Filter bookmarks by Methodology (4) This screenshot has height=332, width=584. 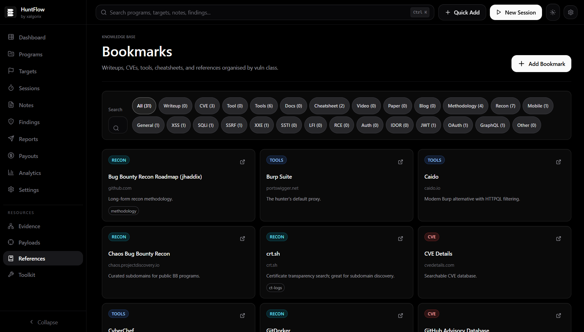click(465, 106)
